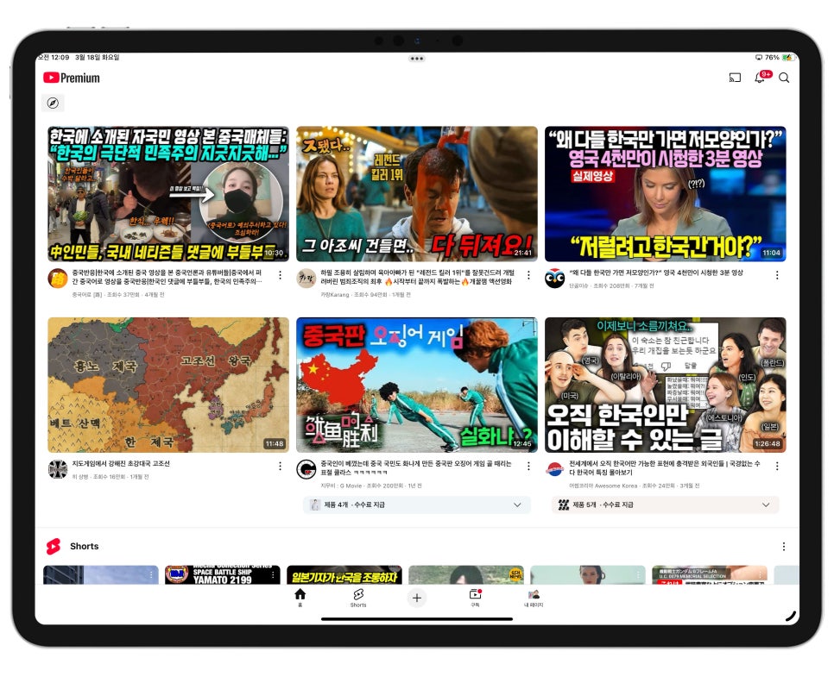Open title 중국반응|한국에 소개된 중국 영상
834x677 pixels.
coord(167,277)
